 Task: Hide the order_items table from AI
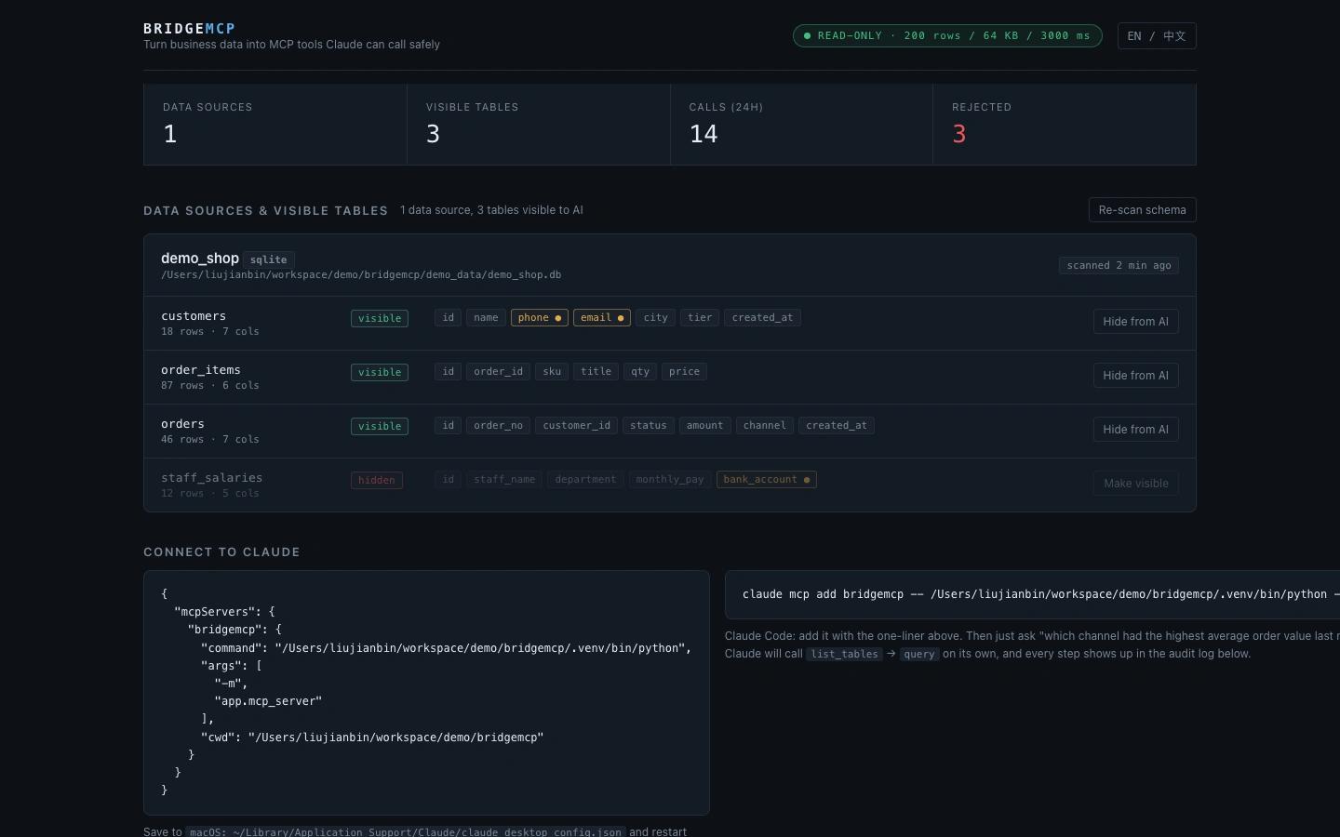1135,376
